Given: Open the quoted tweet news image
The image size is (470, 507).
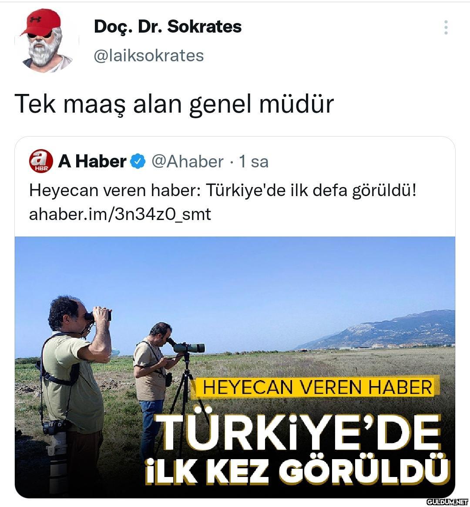Looking at the screenshot, I should pyautogui.click(x=235, y=367).
